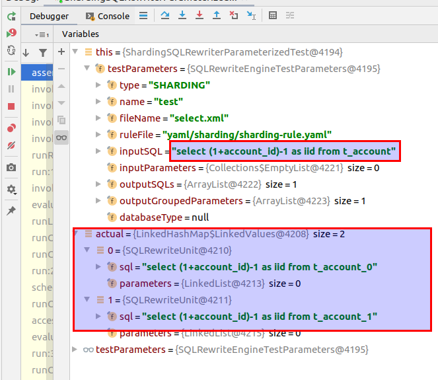This screenshot has width=438, height=380.
Task: Click Step Into icon
Action: tap(182, 15)
